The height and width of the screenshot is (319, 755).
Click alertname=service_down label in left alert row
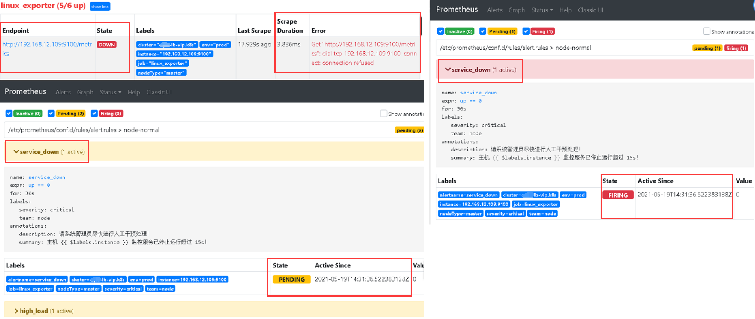point(37,279)
